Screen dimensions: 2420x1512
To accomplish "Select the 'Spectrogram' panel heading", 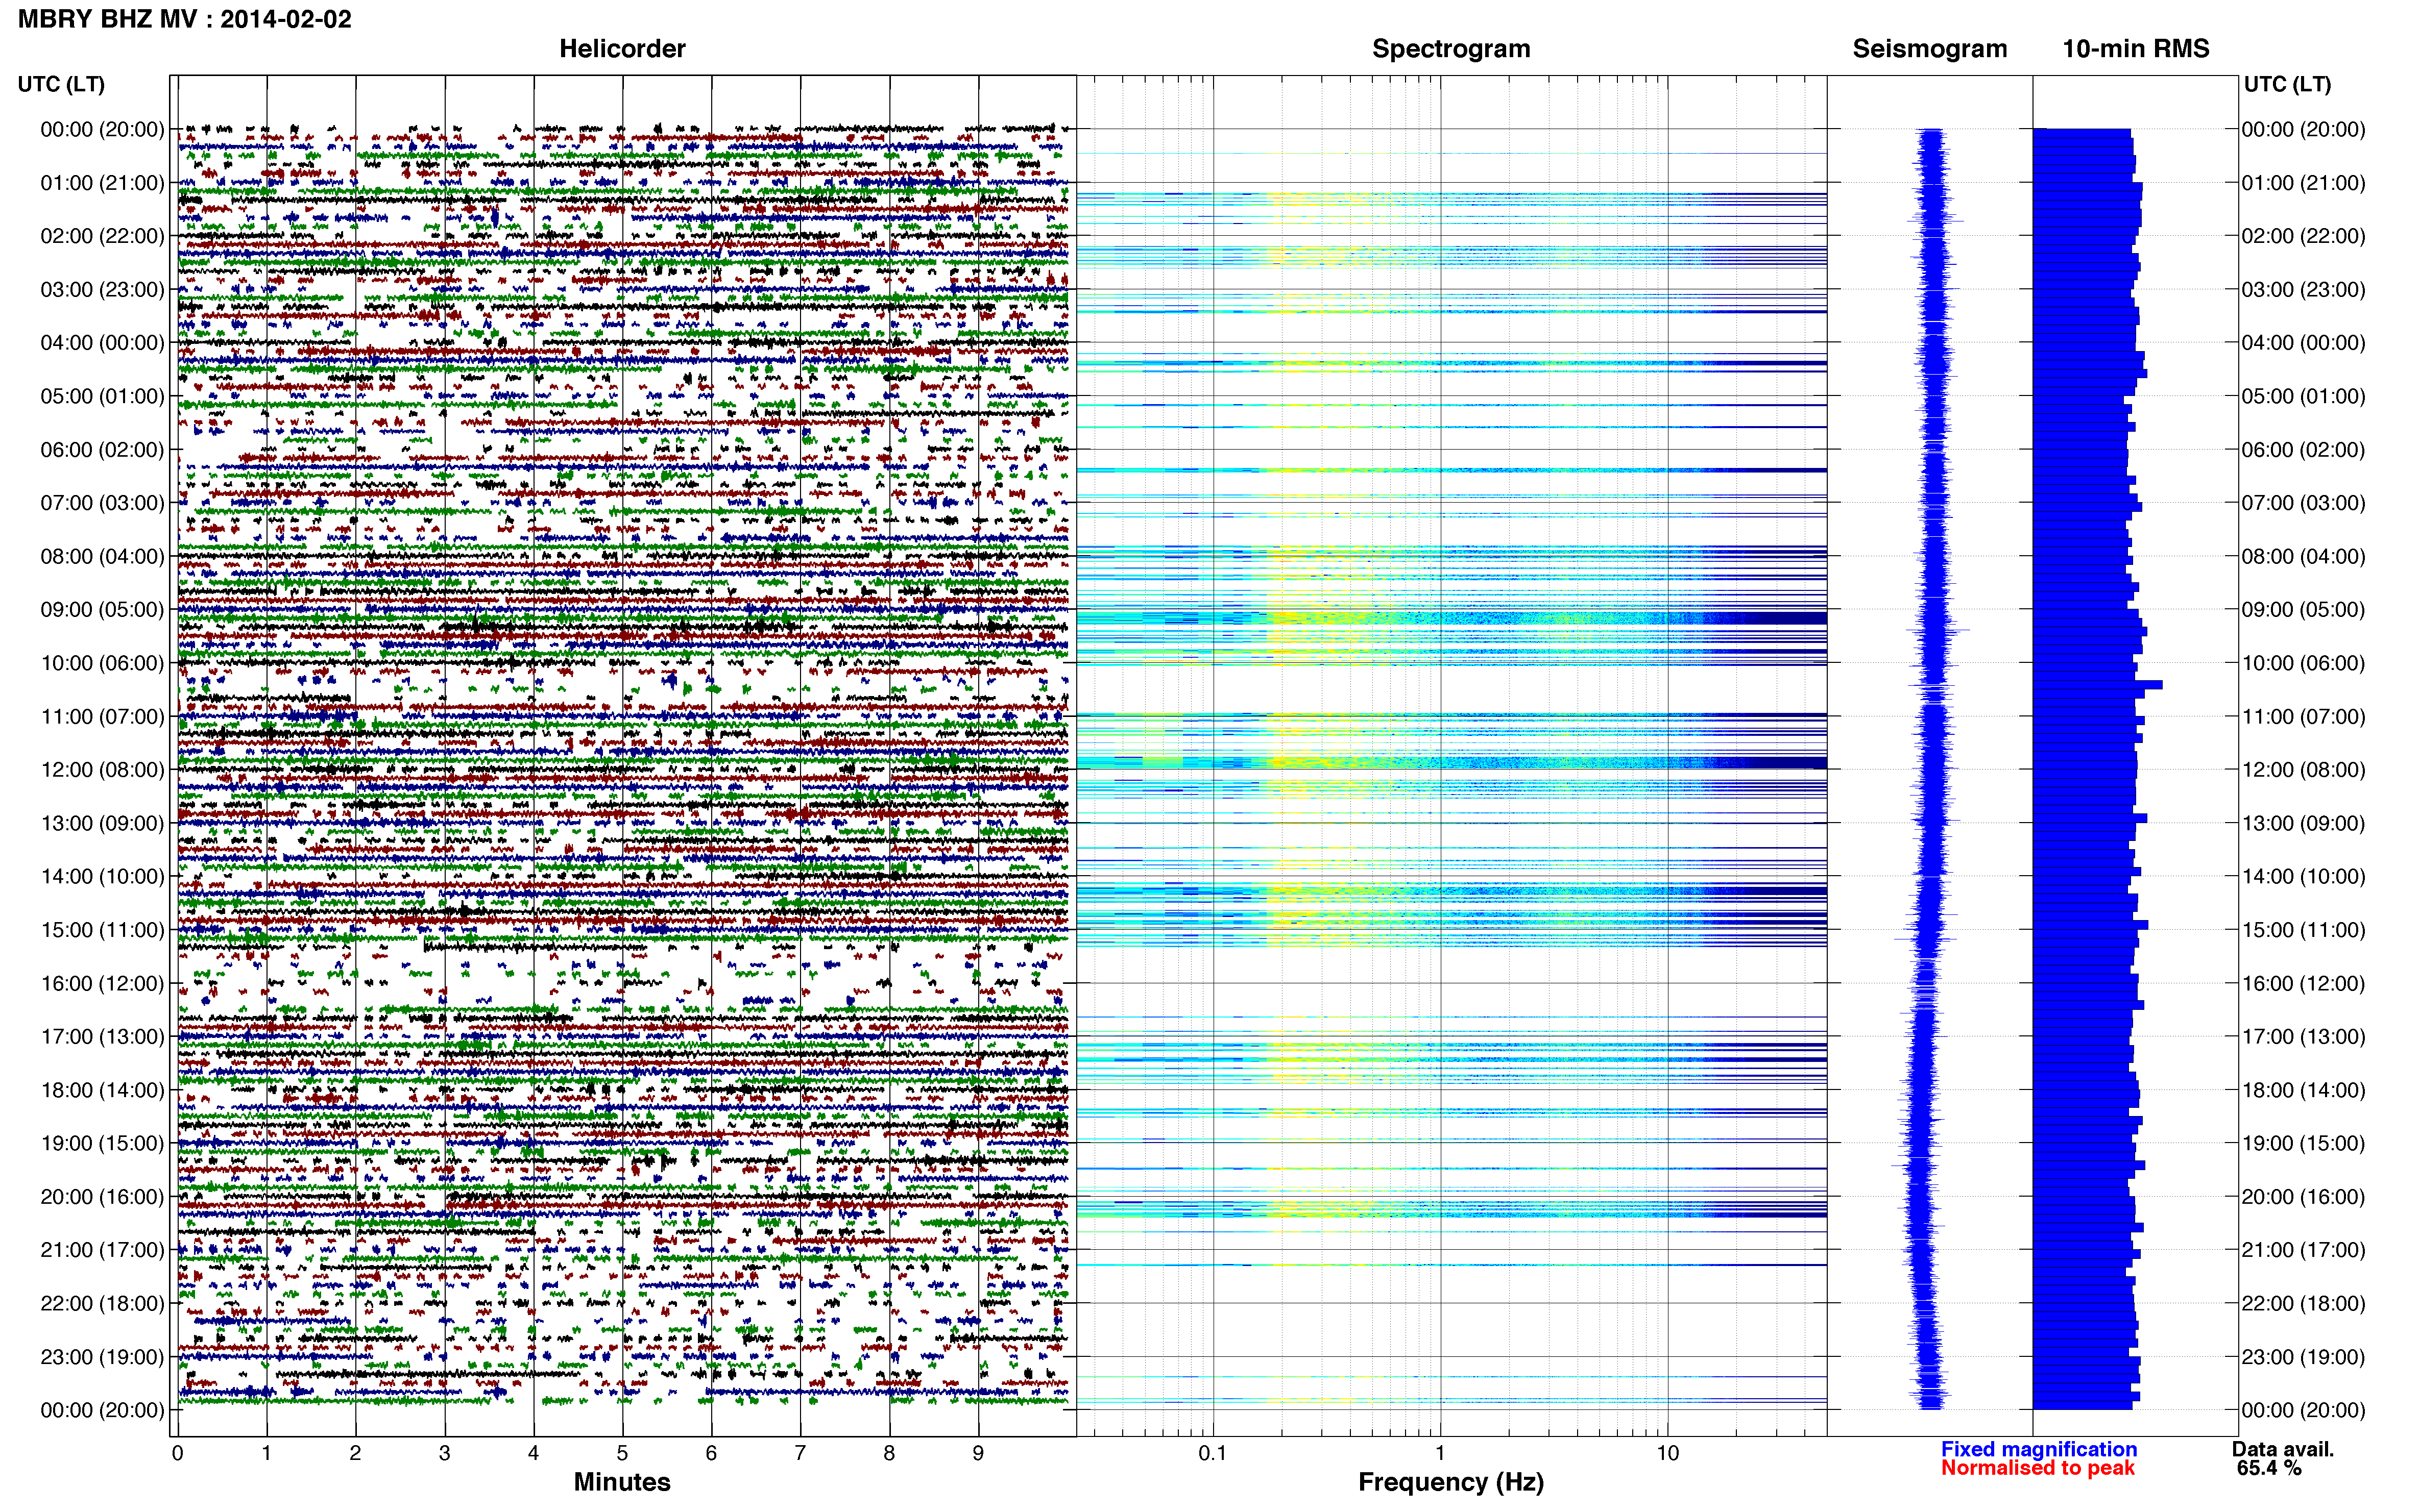I will 1450,48.
